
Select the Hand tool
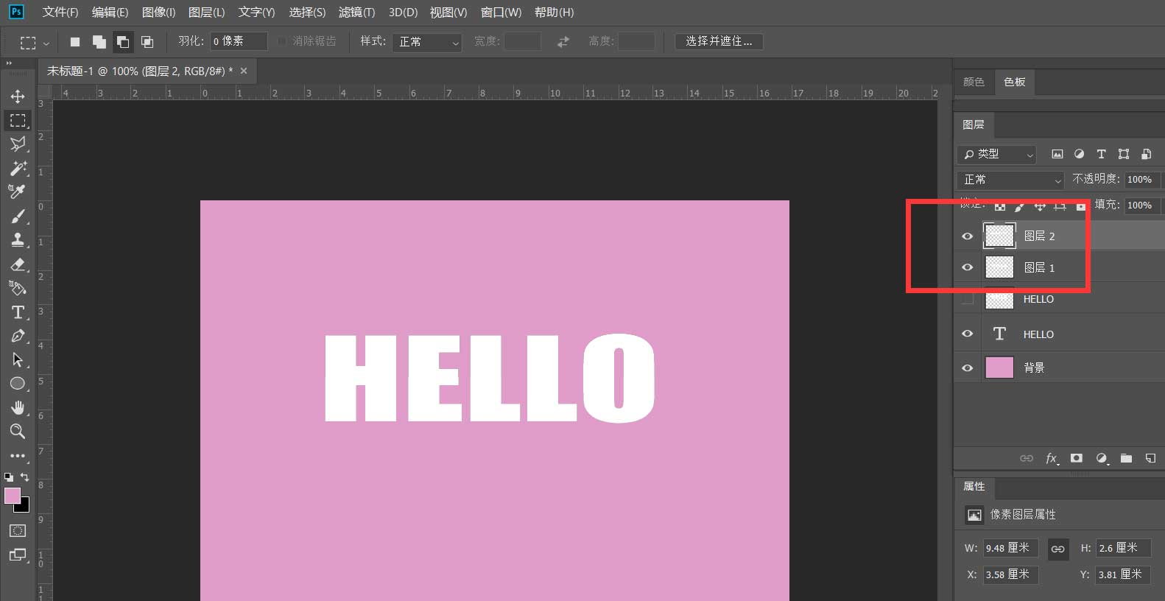18,407
